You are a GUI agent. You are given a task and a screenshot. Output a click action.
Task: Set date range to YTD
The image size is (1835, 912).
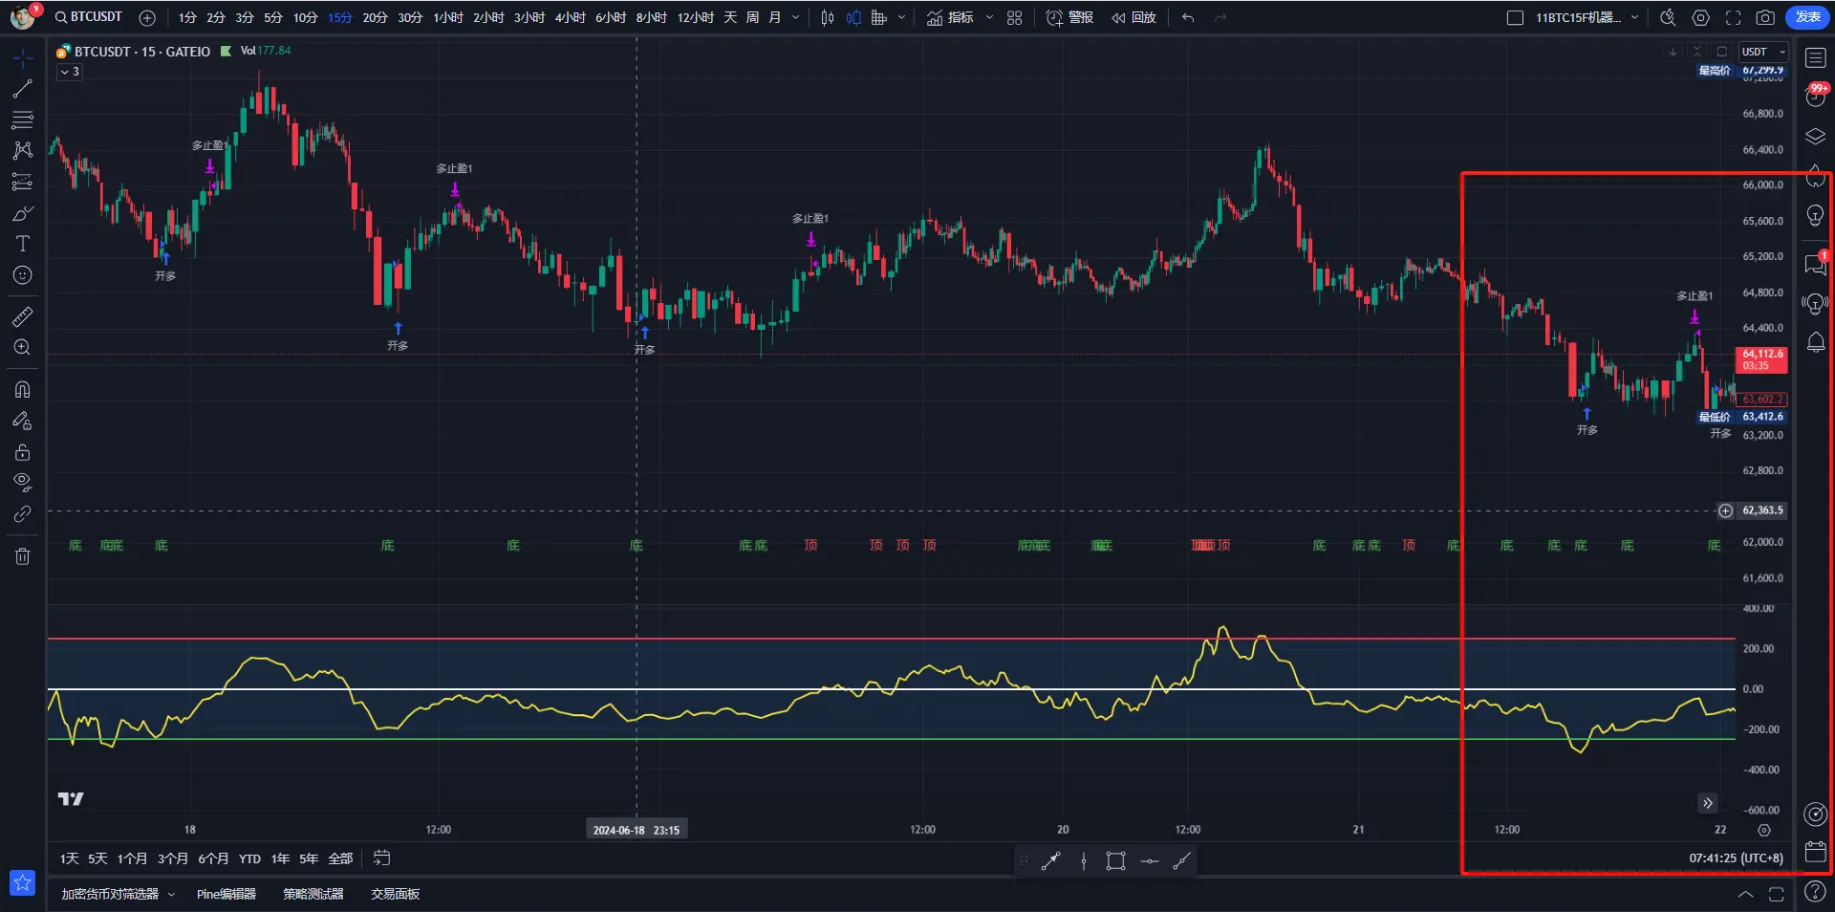pos(249,858)
